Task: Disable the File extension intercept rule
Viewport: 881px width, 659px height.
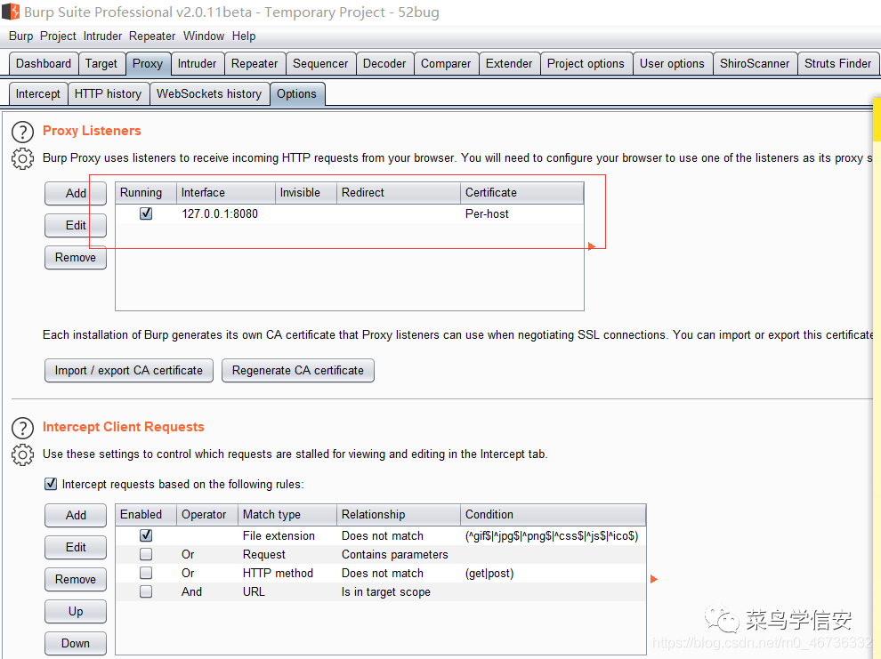Action: click(146, 535)
